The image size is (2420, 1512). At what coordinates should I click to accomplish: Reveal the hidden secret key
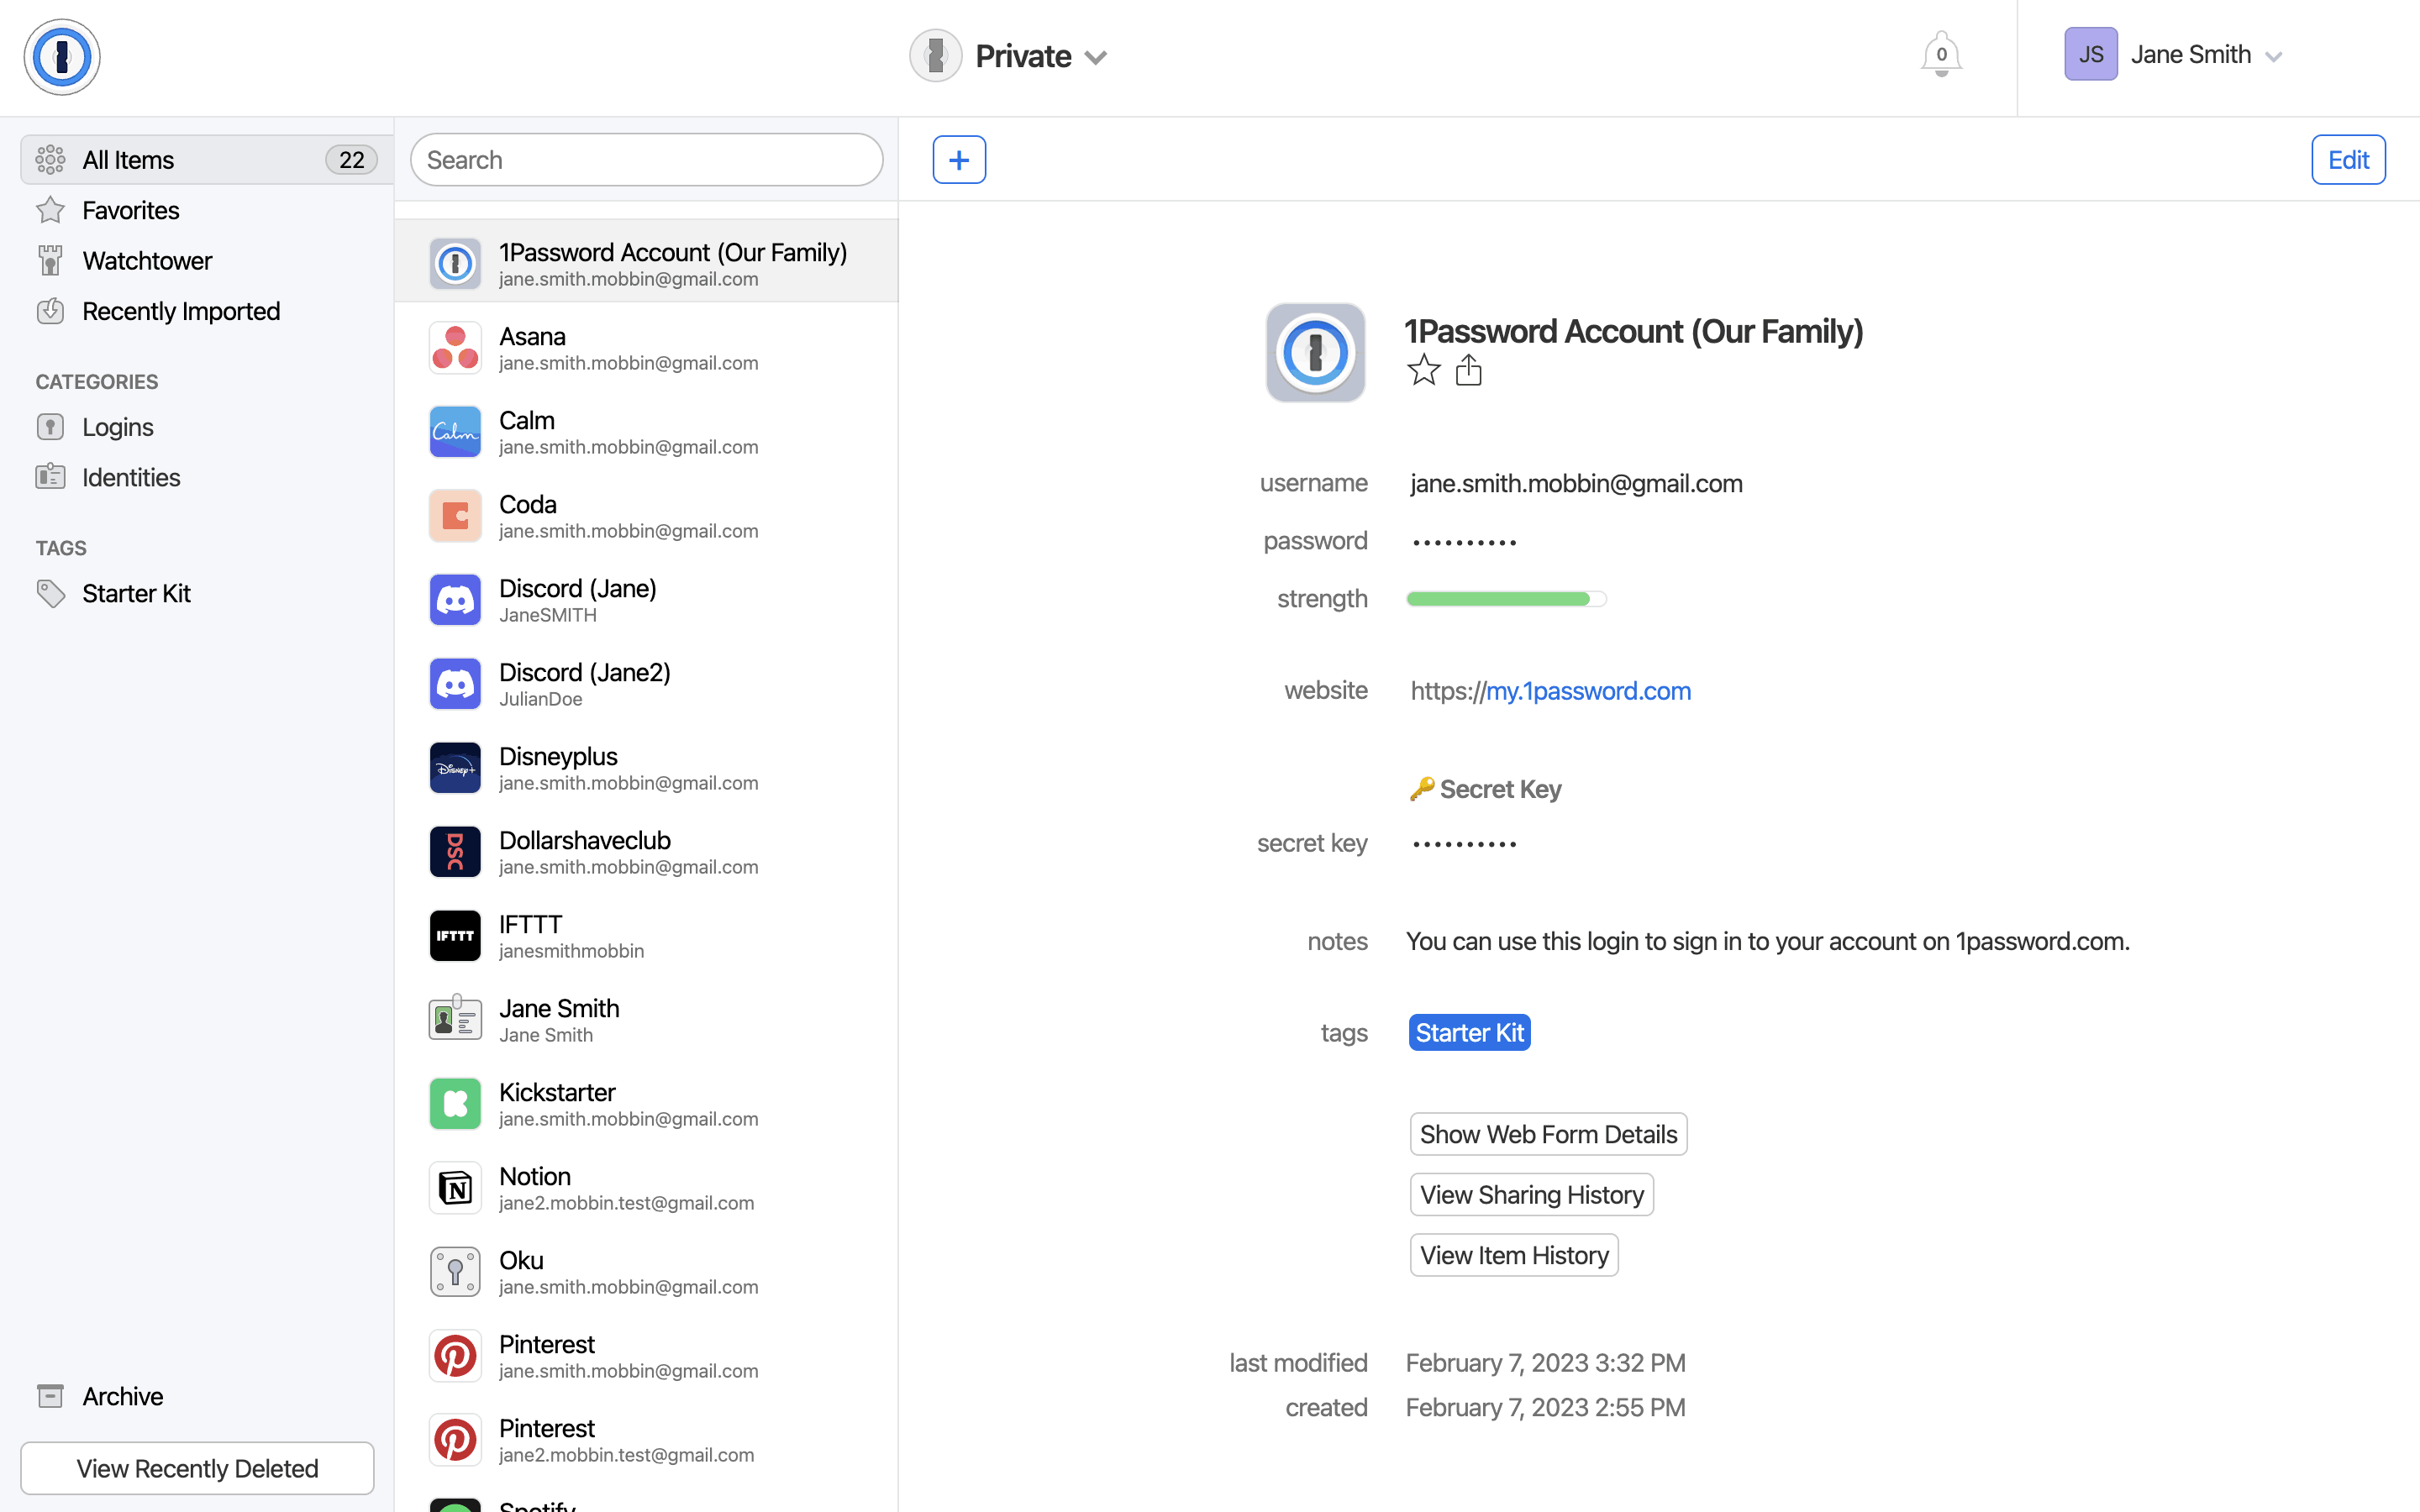pos(1464,844)
